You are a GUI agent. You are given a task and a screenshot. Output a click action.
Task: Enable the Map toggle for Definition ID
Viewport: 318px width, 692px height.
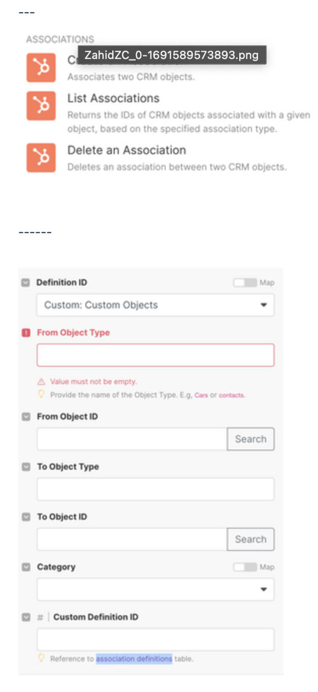pyautogui.click(x=245, y=283)
